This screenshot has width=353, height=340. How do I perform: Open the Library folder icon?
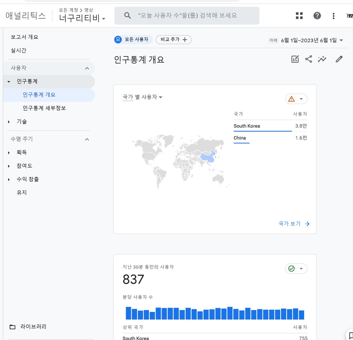(13, 327)
